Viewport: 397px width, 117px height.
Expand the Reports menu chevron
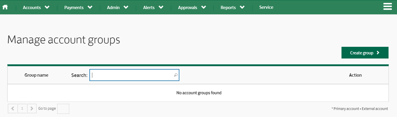(242, 7)
